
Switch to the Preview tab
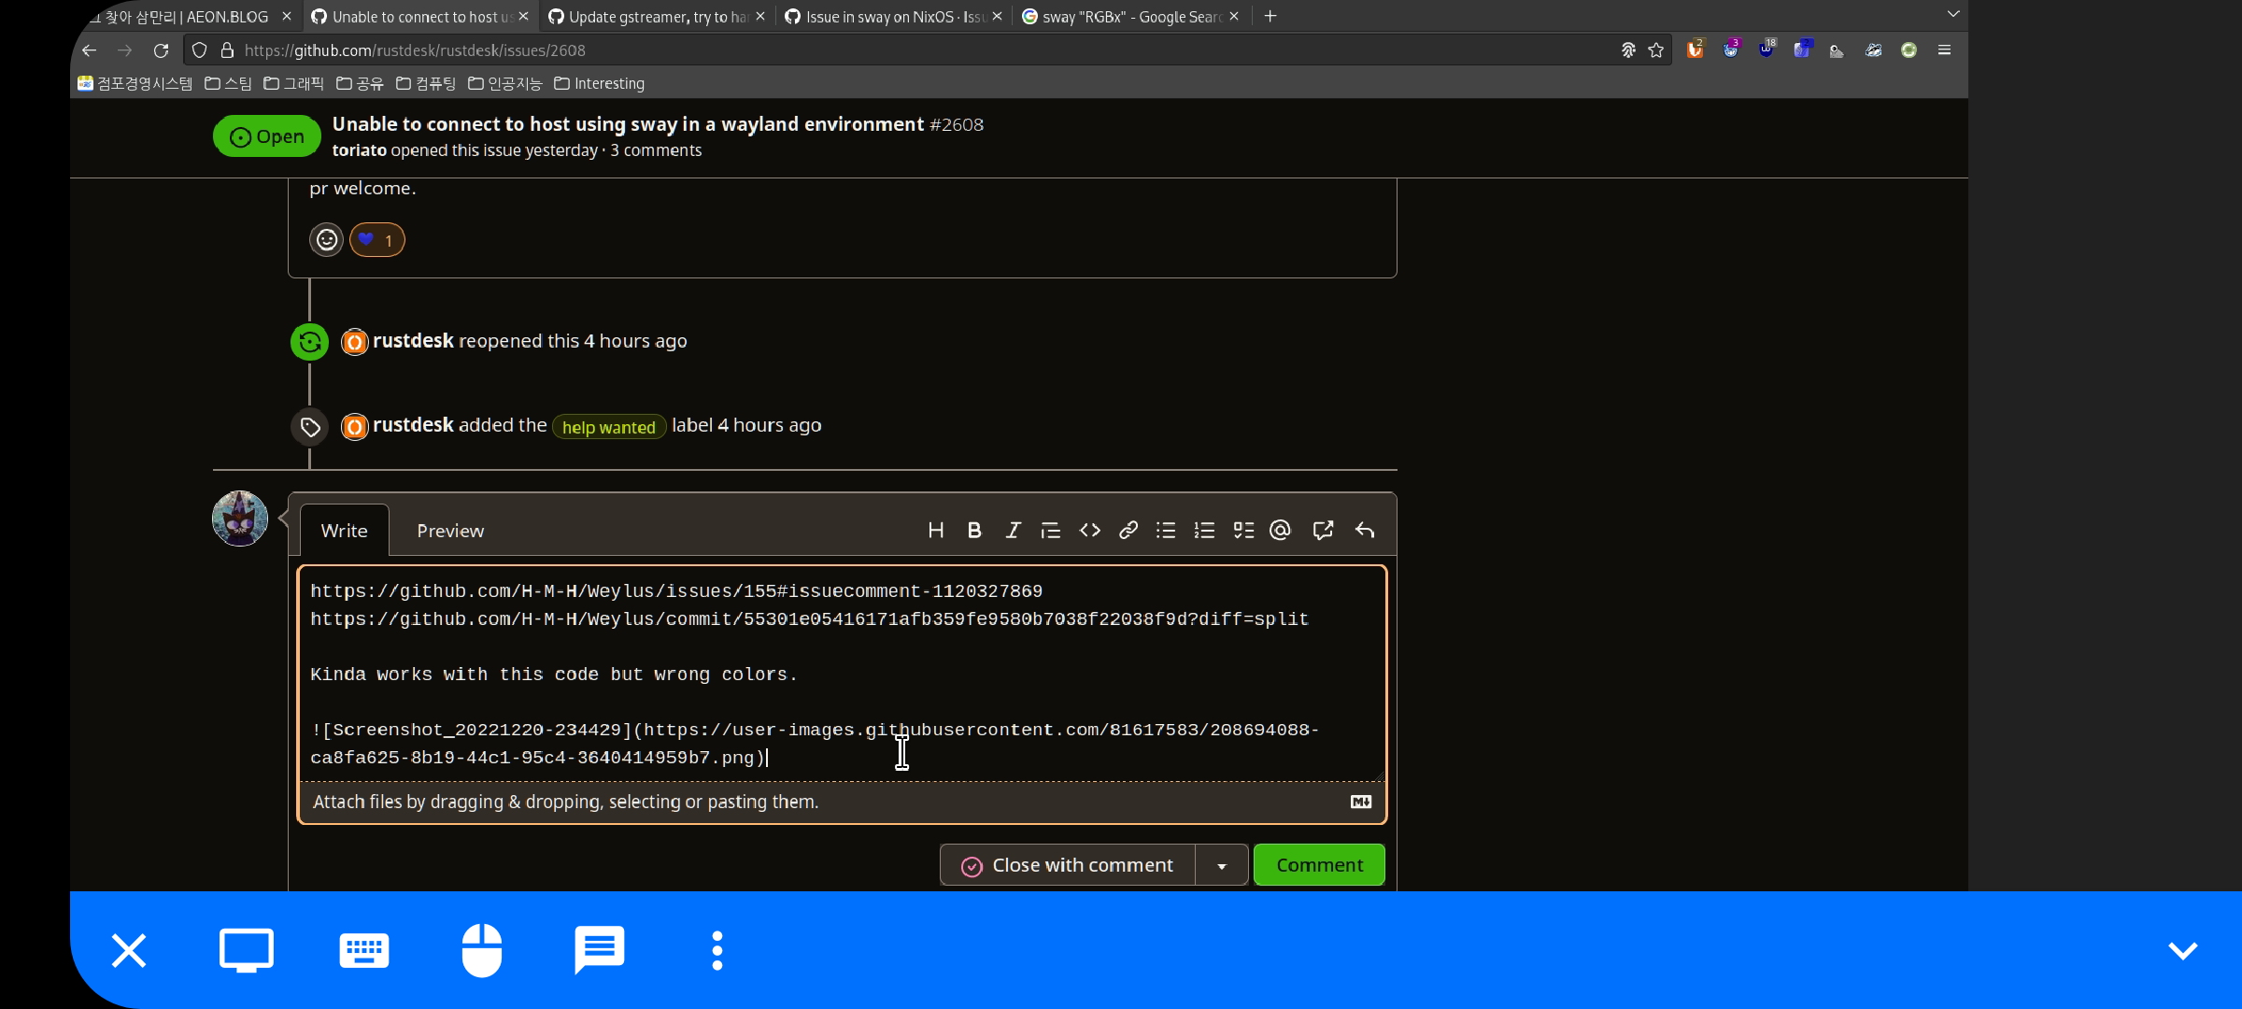pyautogui.click(x=449, y=530)
